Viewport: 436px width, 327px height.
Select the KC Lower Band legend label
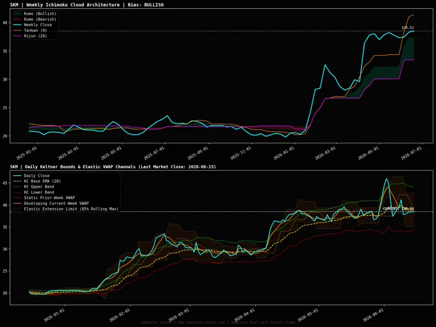(39, 193)
